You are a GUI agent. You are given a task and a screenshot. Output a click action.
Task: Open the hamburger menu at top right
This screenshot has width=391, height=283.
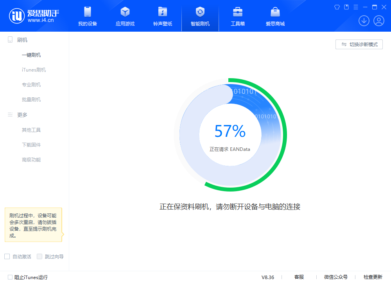355,7
